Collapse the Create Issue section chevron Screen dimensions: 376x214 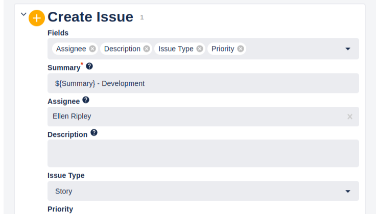click(24, 14)
